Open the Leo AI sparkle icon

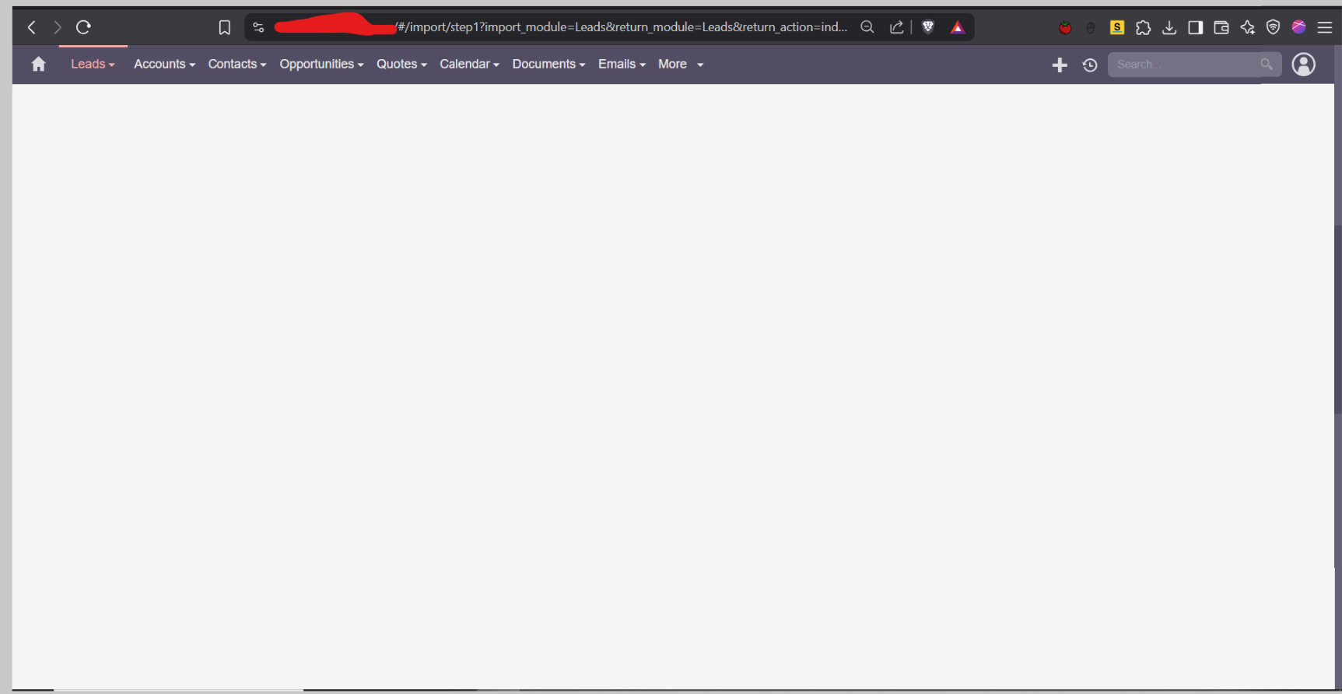1247,27
